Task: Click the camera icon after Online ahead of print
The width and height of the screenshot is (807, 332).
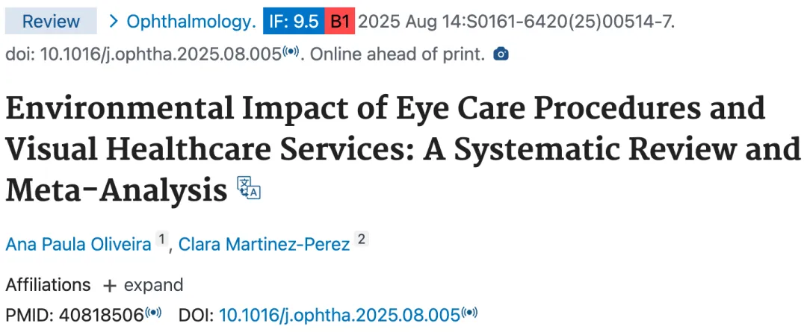Action: [x=501, y=54]
